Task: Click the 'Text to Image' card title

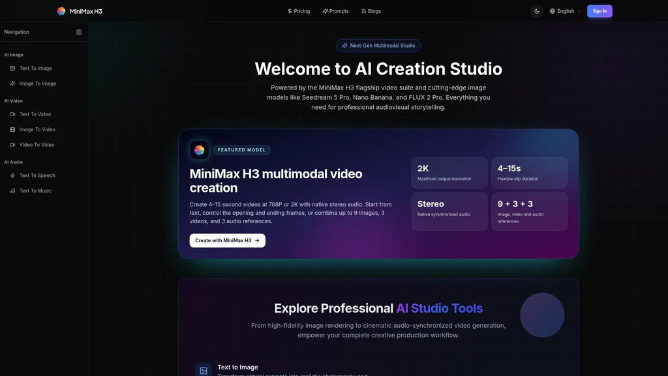Action: click(x=237, y=367)
